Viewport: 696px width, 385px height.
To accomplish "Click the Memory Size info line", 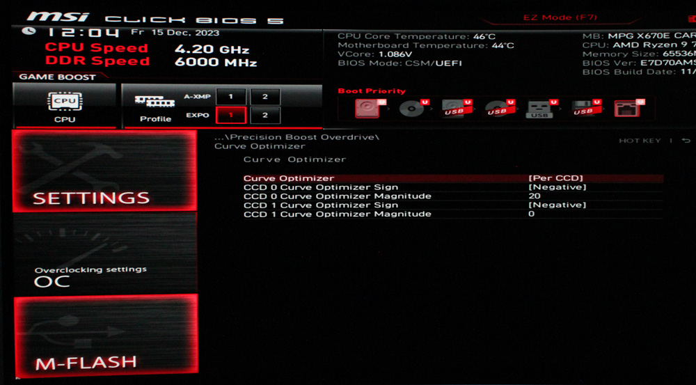I will tap(639, 54).
